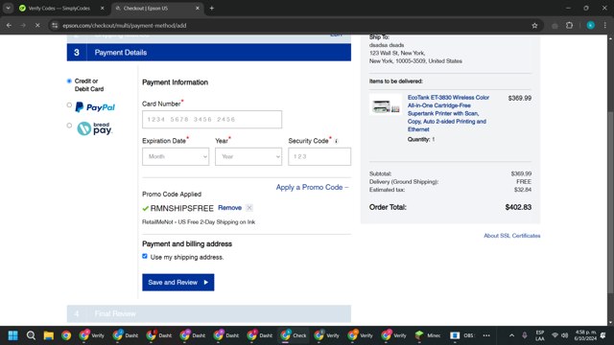The height and width of the screenshot is (345, 614).
Task: Open the tab search dropdown arrow
Action: 9,9
